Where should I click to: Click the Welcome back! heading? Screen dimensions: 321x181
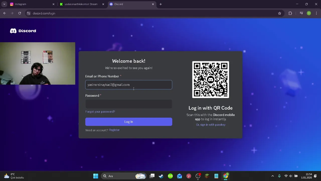click(x=129, y=61)
